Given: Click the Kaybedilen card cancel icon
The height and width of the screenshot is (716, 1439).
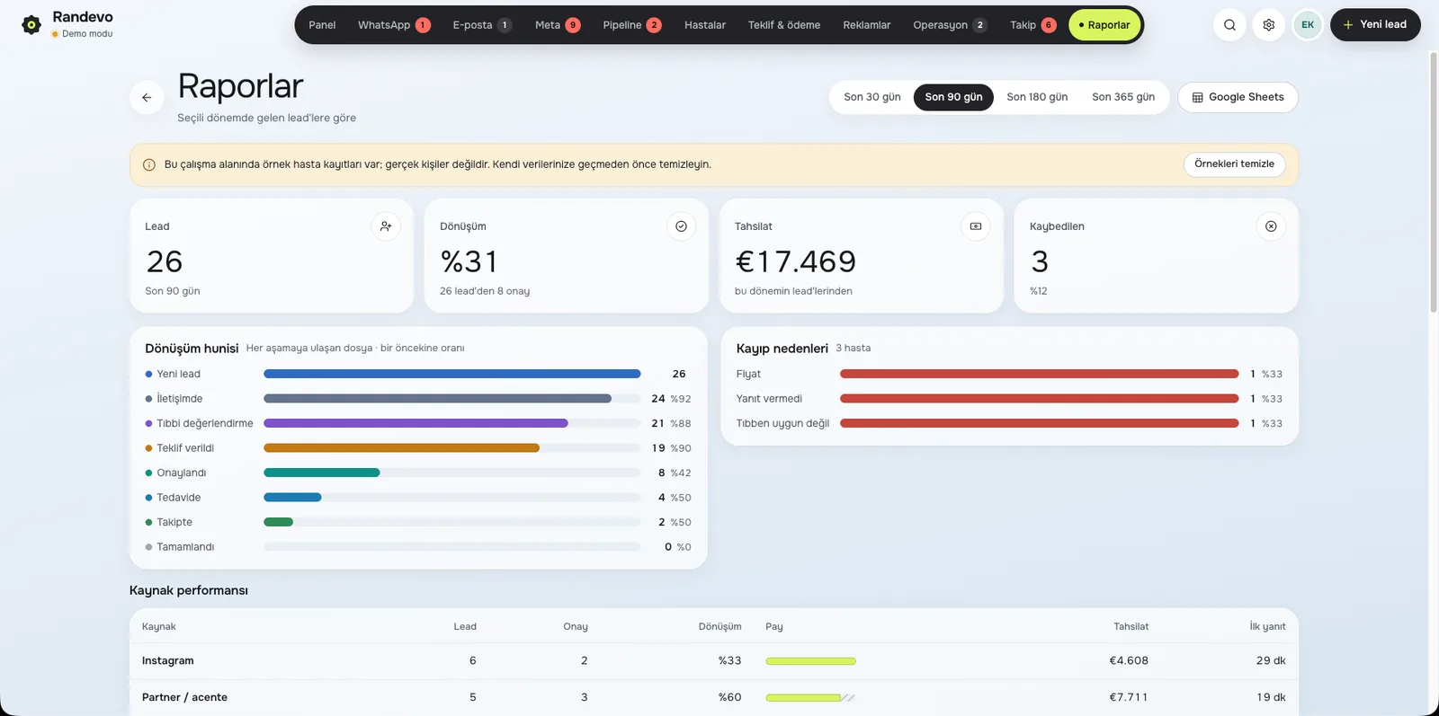Looking at the screenshot, I should (x=1271, y=226).
